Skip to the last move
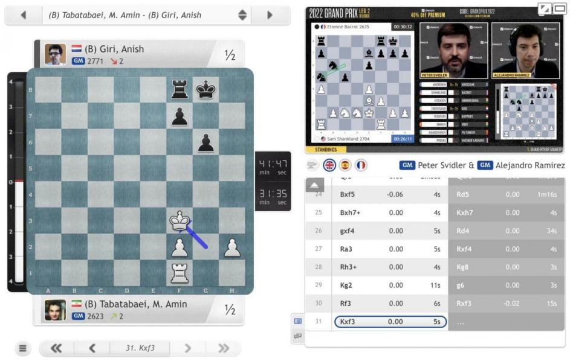The height and width of the screenshot is (362, 570). (x=223, y=348)
